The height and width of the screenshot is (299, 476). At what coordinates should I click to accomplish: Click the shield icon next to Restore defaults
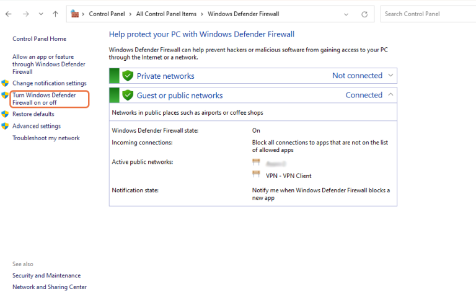(x=6, y=114)
